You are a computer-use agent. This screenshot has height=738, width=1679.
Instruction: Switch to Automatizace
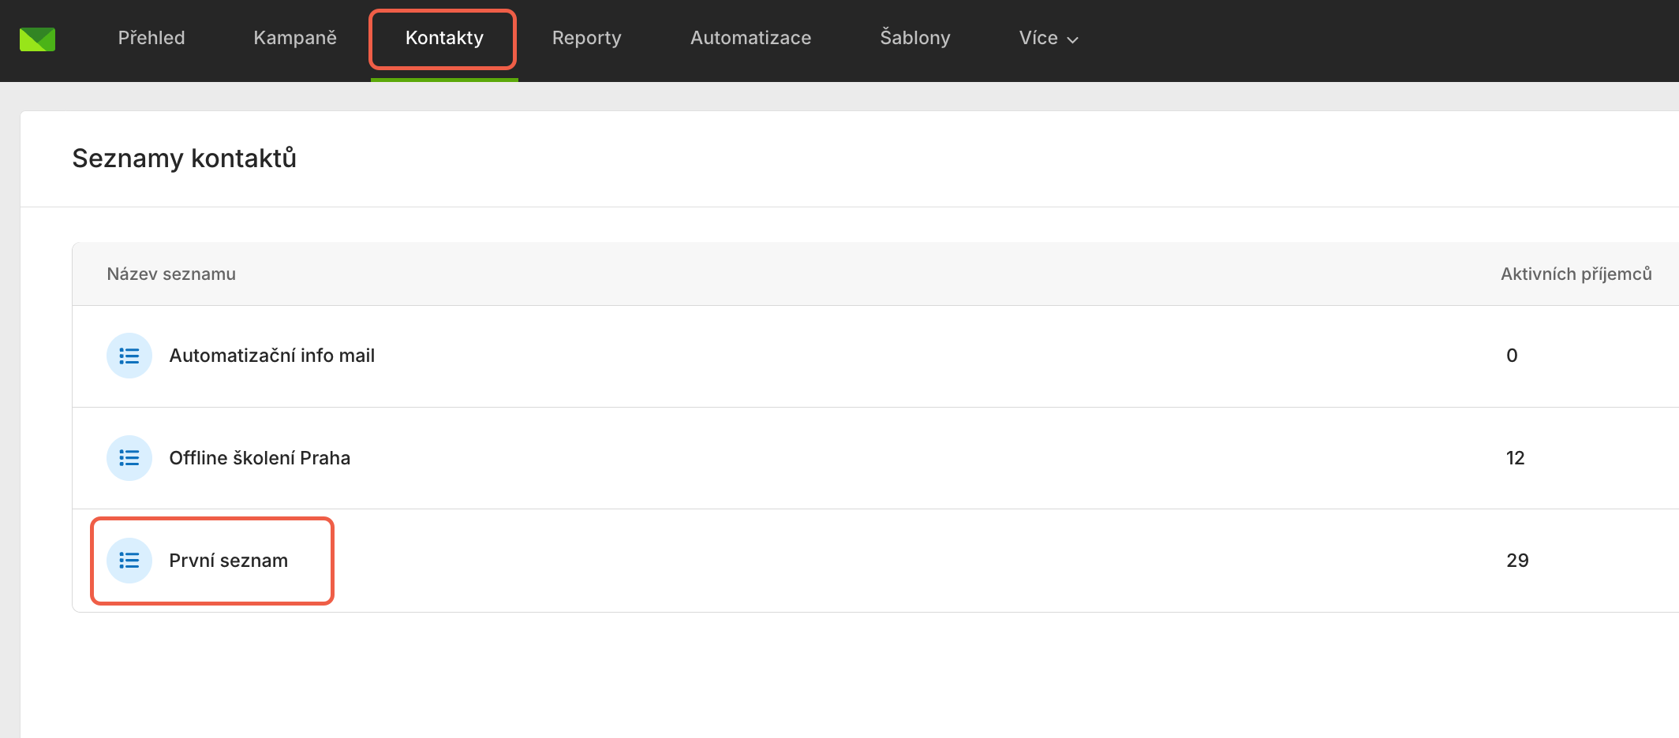(751, 38)
